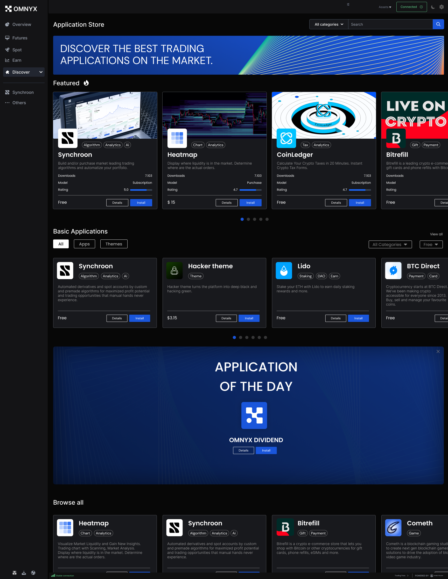
Task: Click the Heatmap rating bar in Featured
Action: [250, 190]
